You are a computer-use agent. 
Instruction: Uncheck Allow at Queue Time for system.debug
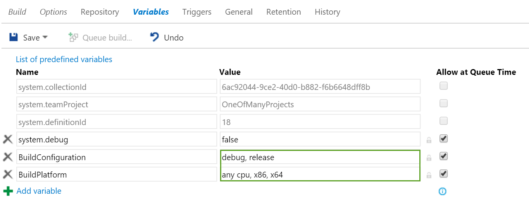pyautogui.click(x=444, y=138)
